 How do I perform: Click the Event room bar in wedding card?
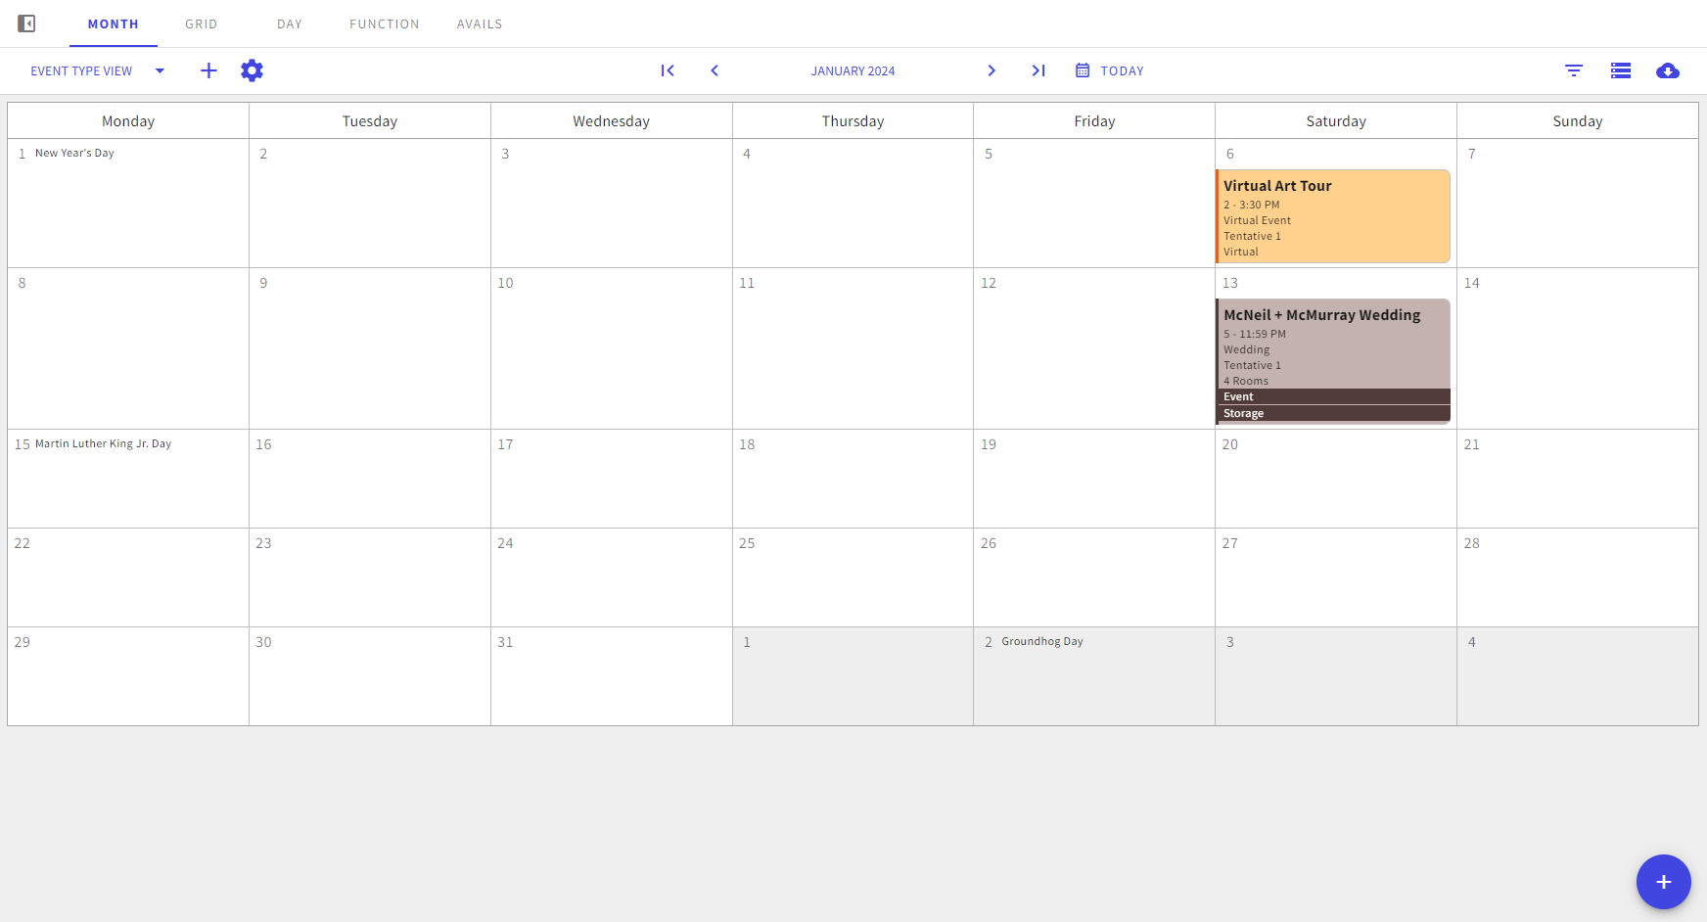1334,396
